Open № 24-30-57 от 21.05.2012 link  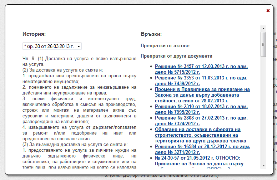coord(199,161)
